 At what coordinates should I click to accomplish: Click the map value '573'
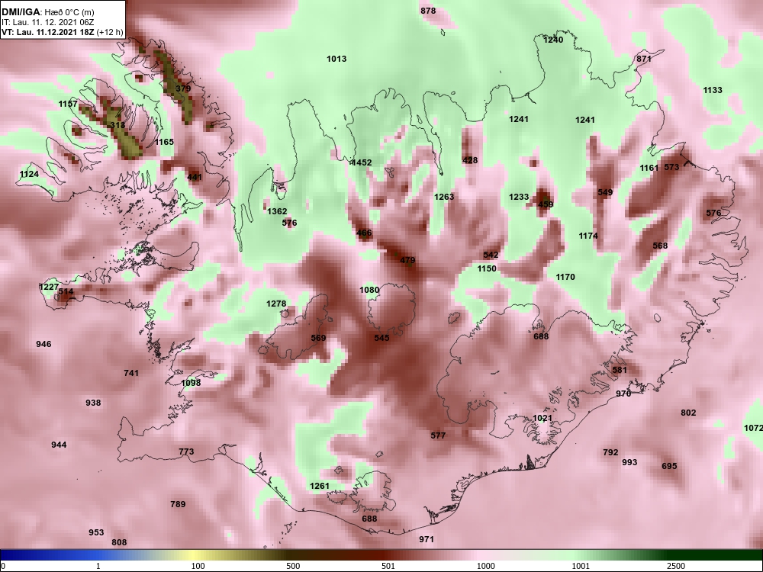pos(671,167)
